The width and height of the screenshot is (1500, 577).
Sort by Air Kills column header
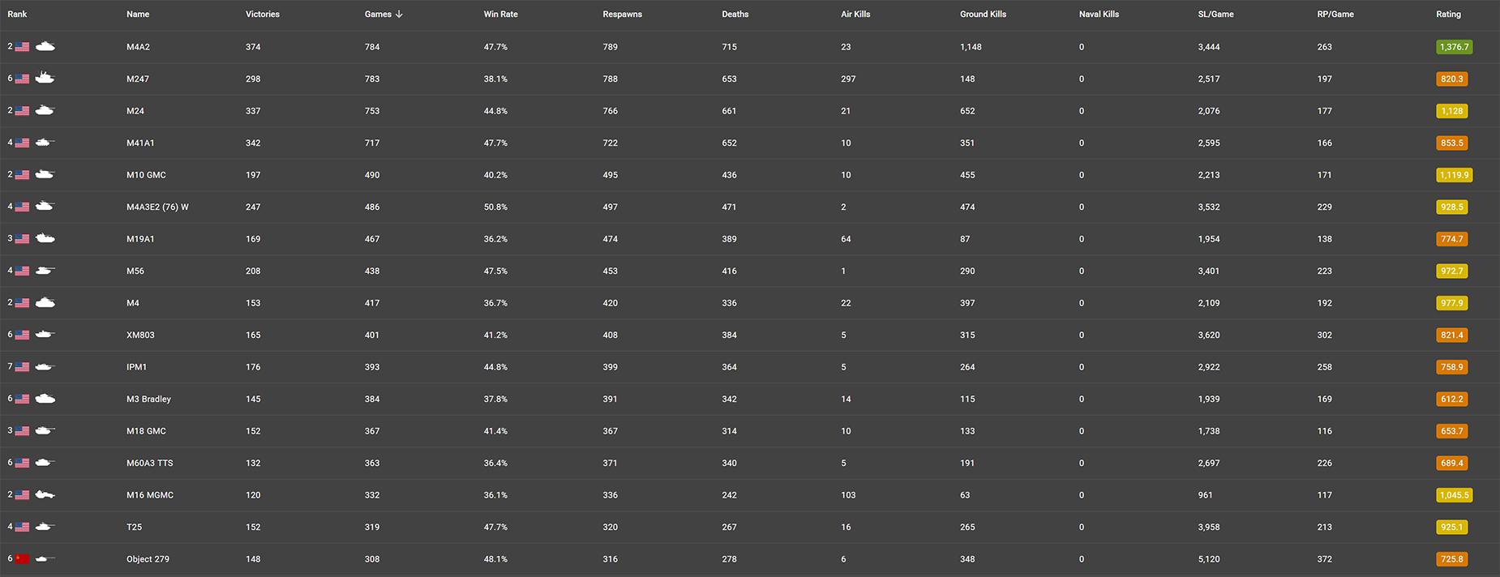(x=855, y=14)
